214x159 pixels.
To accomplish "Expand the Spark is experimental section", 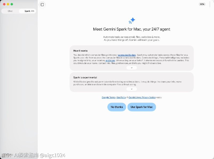I will pos(132,89).
